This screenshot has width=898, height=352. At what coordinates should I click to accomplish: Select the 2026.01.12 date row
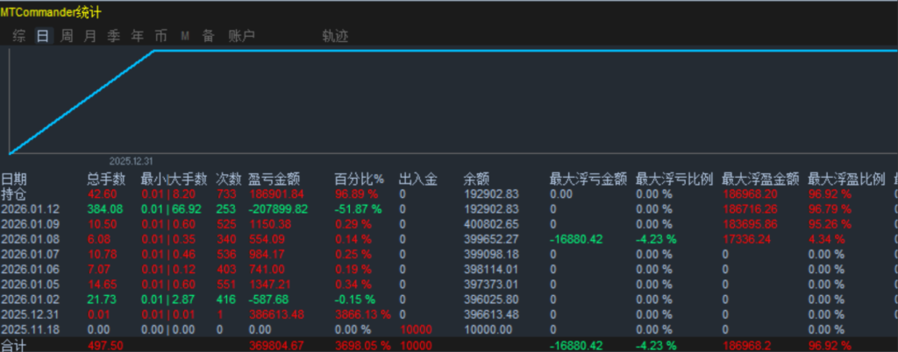[x=28, y=209]
